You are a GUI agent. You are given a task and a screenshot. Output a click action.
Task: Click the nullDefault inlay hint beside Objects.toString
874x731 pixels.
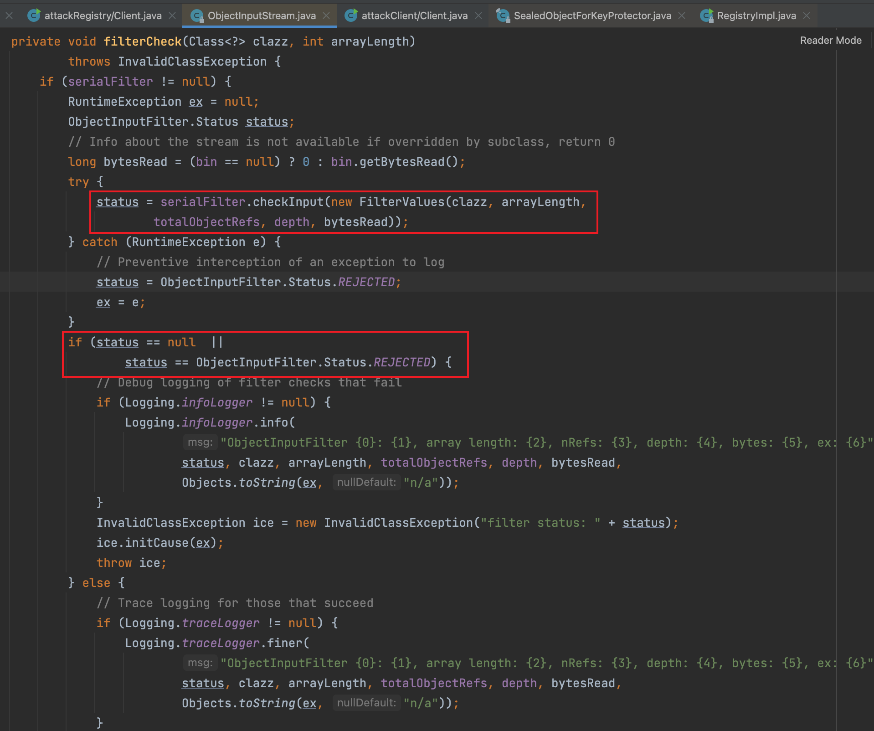(x=366, y=482)
